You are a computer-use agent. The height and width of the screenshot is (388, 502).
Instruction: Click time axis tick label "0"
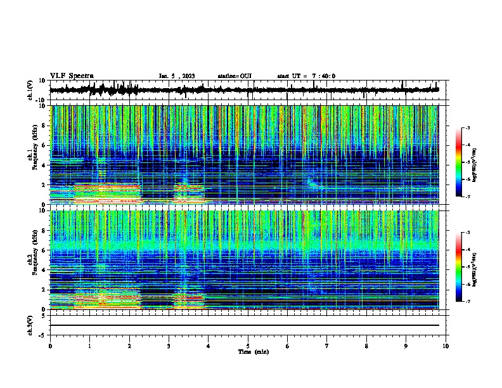pyautogui.click(x=50, y=346)
